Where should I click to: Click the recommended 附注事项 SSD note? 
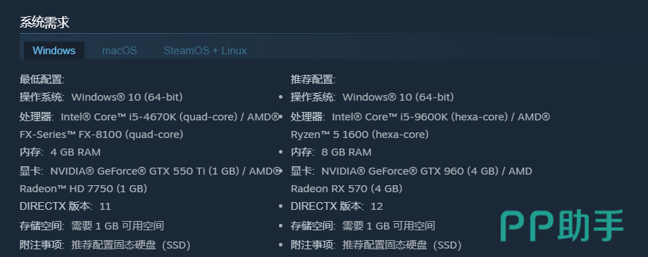pyautogui.click(x=376, y=245)
